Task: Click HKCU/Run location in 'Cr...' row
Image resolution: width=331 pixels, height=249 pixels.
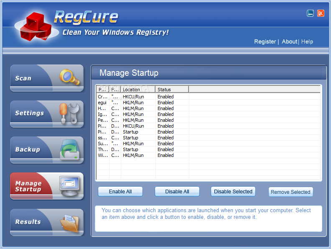Action: pyautogui.click(x=133, y=97)
